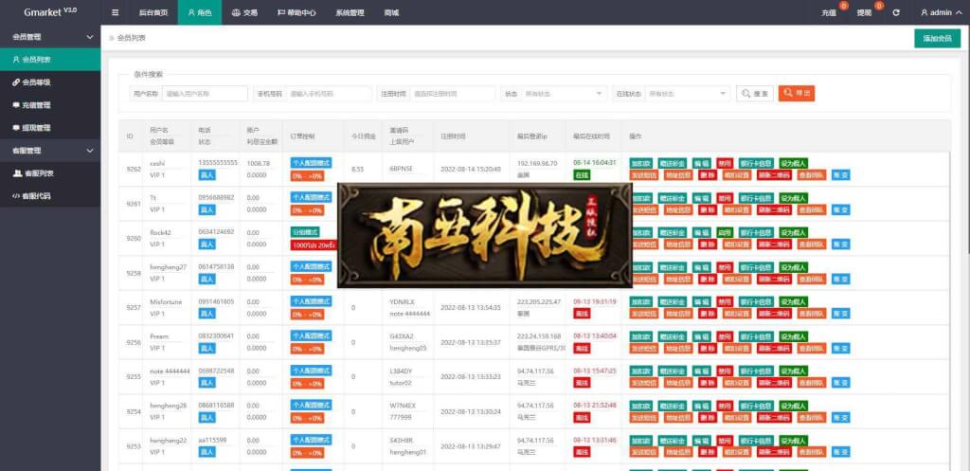Go to the 后台首页 tab
The image size is (970, 471).
[153, 12]
